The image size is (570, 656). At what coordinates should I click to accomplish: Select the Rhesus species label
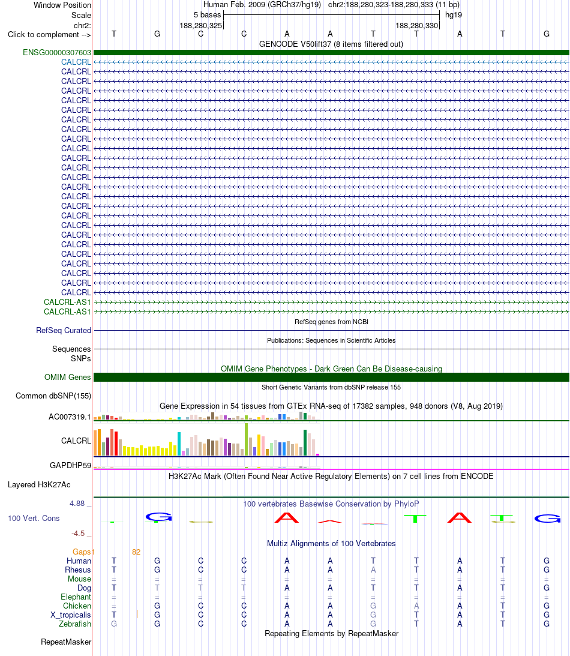pyautogui.click(x=78, y=570)
